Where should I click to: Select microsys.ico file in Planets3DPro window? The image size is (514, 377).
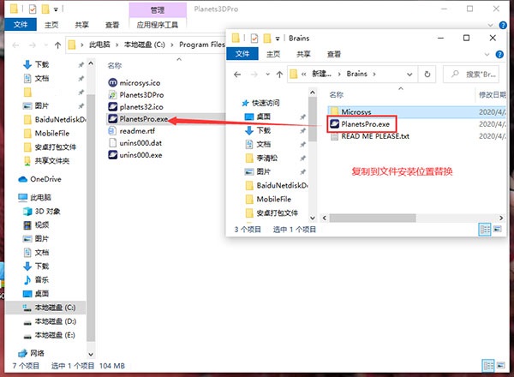134,82
